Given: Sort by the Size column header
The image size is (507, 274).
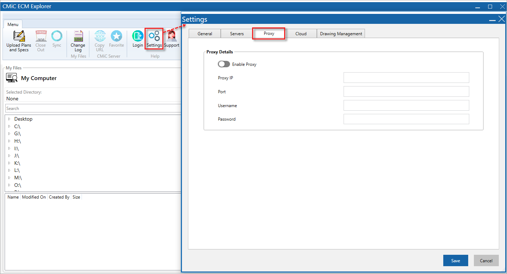Looking at the screenshot, I should coord(76,197).
